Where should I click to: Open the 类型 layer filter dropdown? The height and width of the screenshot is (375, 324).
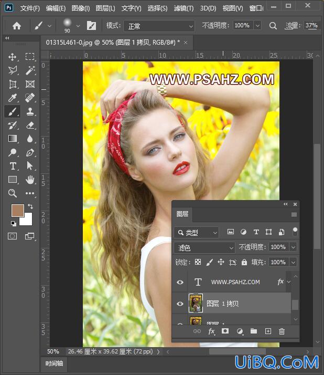[197, 232]
